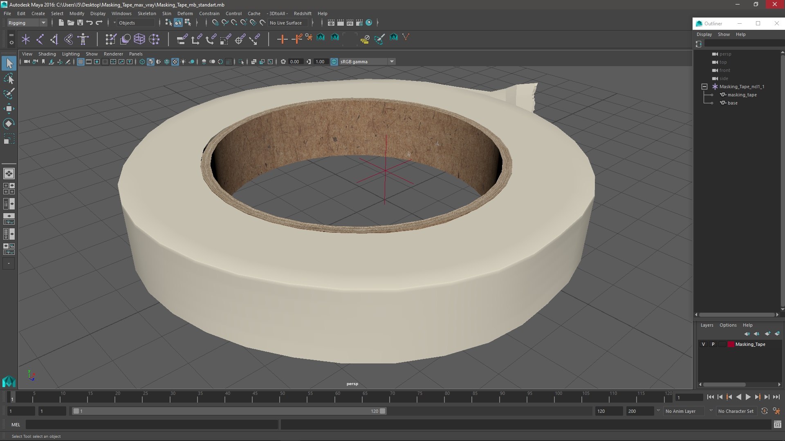This screenshot has width=785, height=441.
Task: Click the Set Key plus shelf icon
Action: coord(282,39)
